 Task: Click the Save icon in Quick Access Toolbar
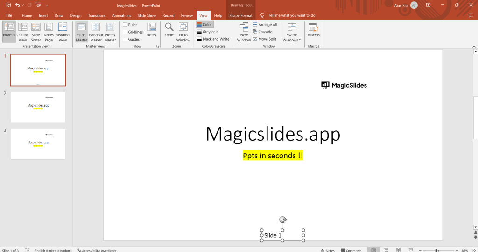click(8, 5)
